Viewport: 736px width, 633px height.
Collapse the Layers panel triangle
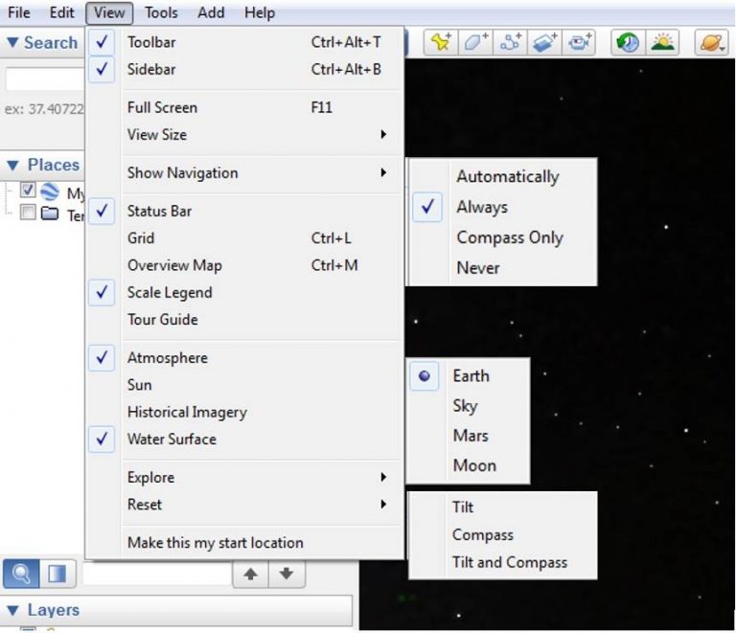[x=12, y=610]
